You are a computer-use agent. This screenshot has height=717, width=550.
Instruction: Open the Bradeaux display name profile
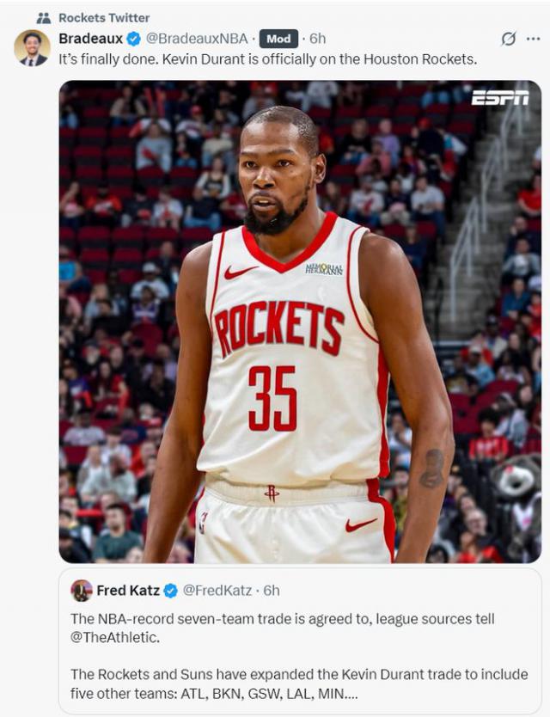coord(89,39)
